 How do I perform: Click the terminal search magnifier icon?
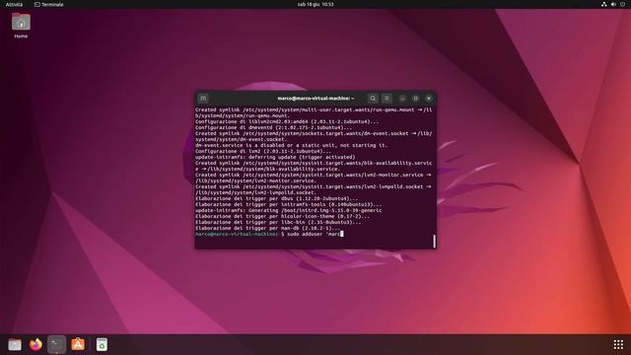pos(373,99)
